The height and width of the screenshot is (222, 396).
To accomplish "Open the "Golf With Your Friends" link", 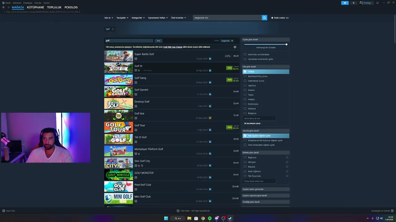I will click(x=173, y=47).
